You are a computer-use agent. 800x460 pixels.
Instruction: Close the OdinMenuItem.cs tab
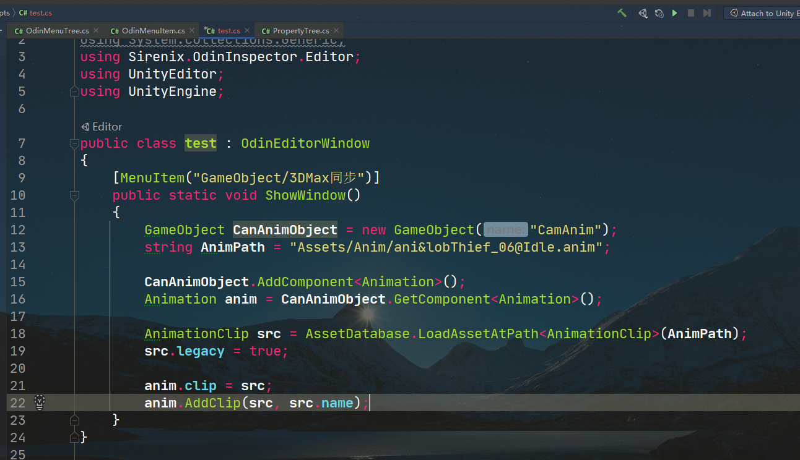192,30
